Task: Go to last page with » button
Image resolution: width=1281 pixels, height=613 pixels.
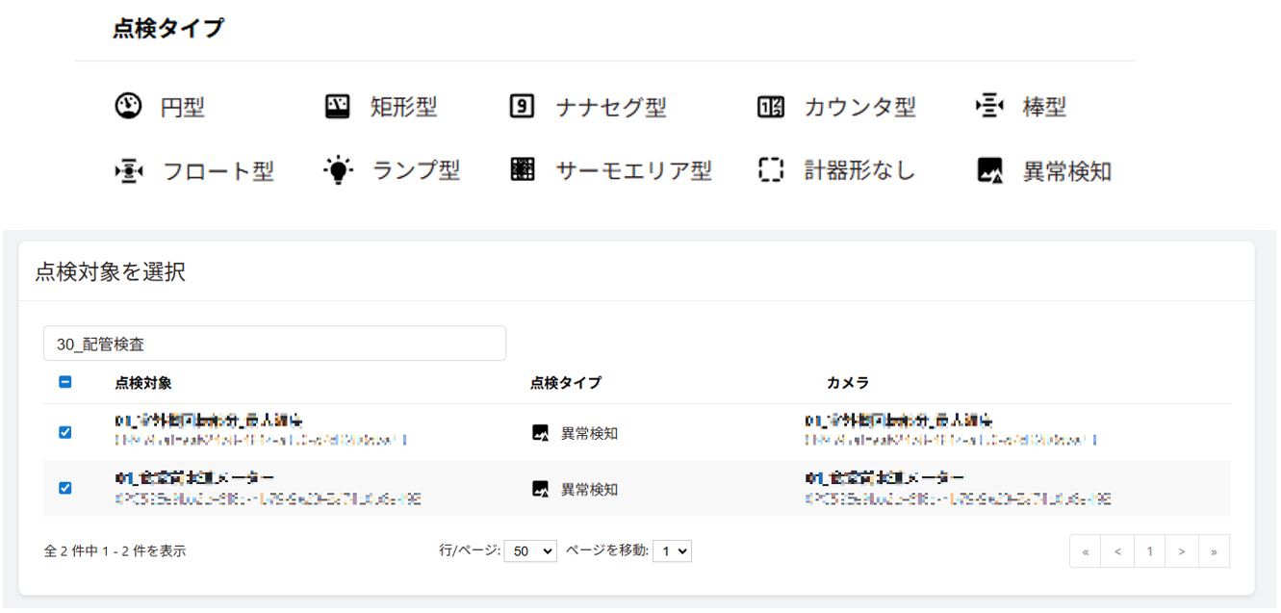Action: click(x=1214, y=551)
